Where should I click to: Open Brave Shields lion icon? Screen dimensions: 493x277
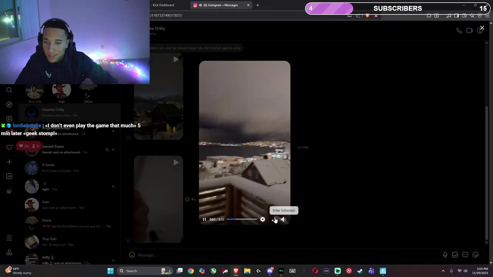point(367,15)
